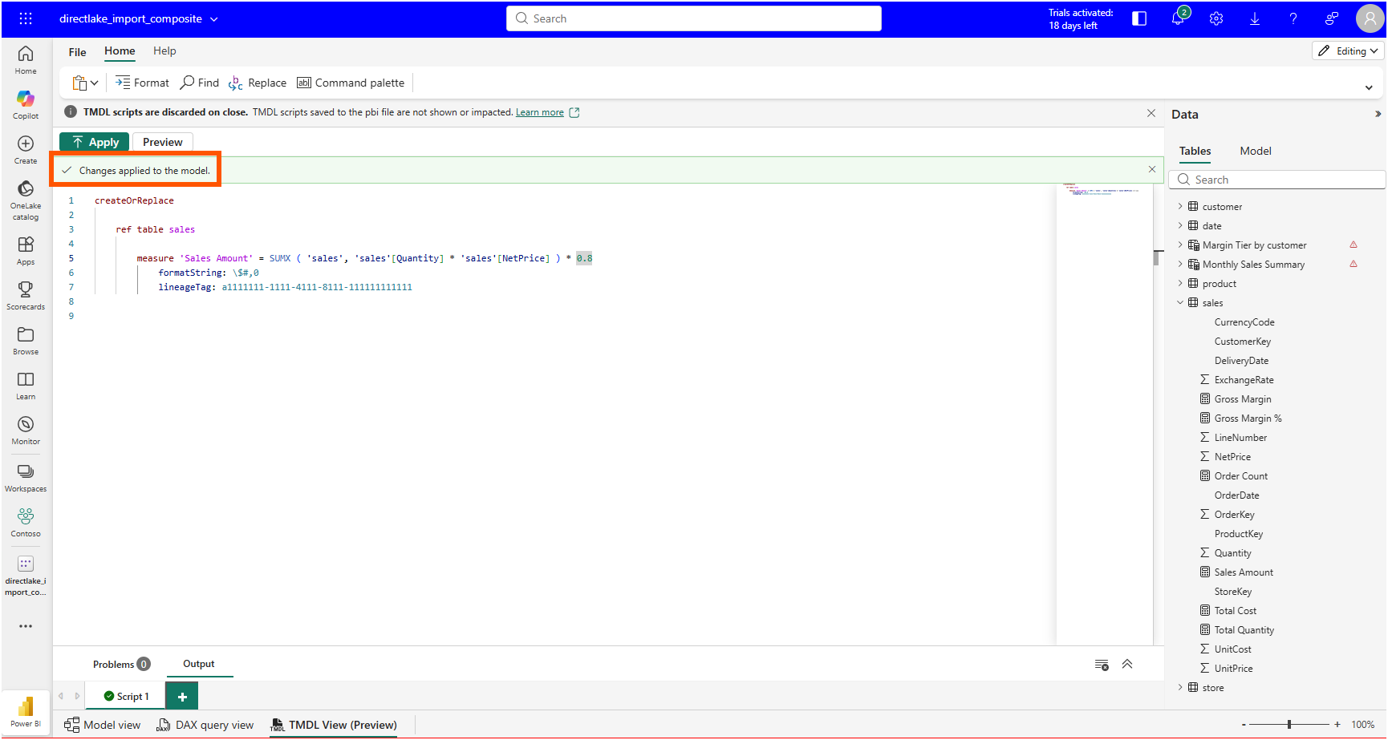Click the zoom in plus button
Screen dimensions: 1388x740
click(x=1337, y=725)
